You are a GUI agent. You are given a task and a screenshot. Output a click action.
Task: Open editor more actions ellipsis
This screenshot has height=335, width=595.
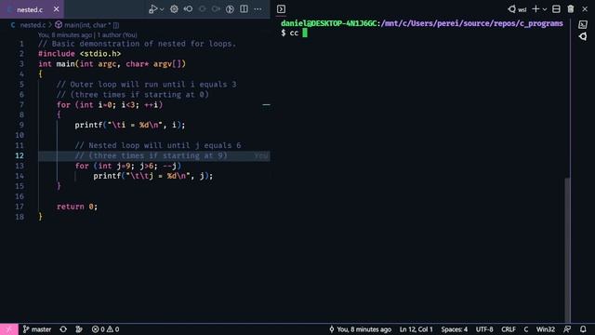pyautogui.click(x=258, y=9)
